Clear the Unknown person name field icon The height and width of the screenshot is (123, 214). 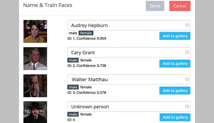click(x=187, y=106)
